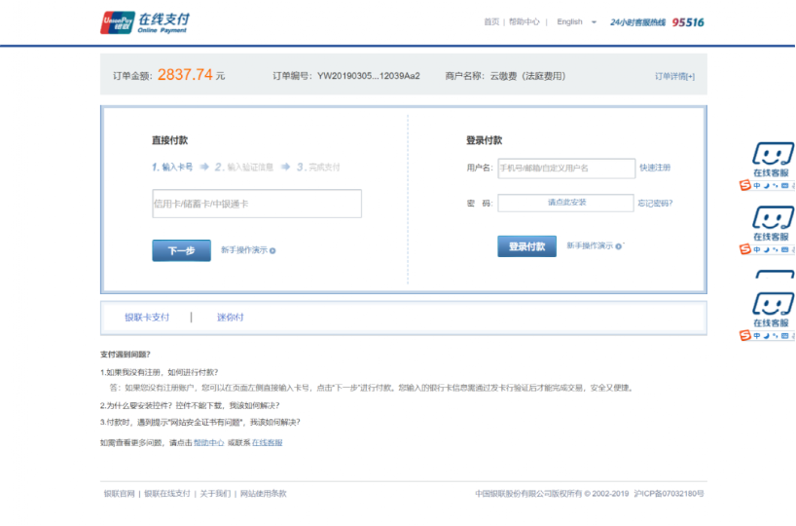Open 新手操作演示 link beside 登录付款
796x526 pixels.
(x=590, y=245)
